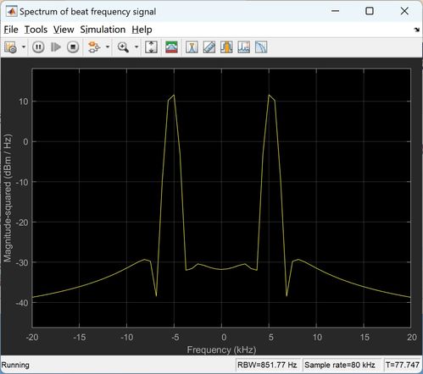Open the Simulation menu
This screenshot has height=374, width=423.
click(x=103, y=30)
